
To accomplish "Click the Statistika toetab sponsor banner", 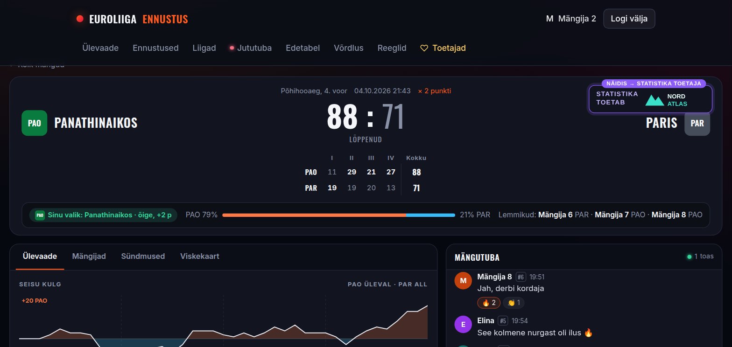I will click(x=651, y=99).
